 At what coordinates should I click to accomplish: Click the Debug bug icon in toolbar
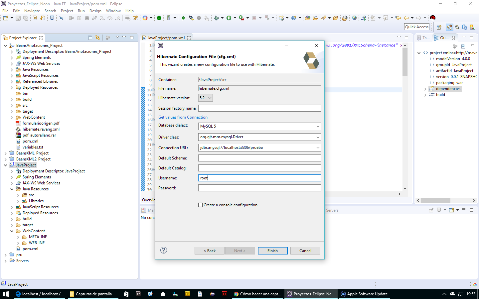[x=217, y=18]
